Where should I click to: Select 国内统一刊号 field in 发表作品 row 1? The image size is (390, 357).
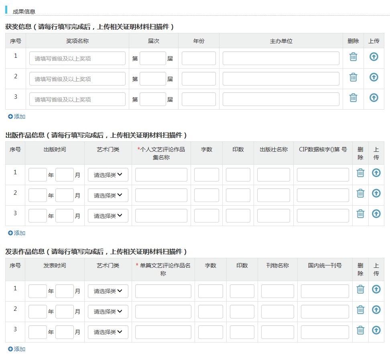point(325,291)
